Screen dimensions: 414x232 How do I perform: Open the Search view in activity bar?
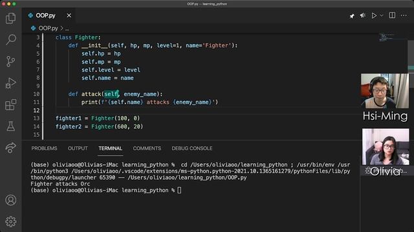(x=10, y=40)
